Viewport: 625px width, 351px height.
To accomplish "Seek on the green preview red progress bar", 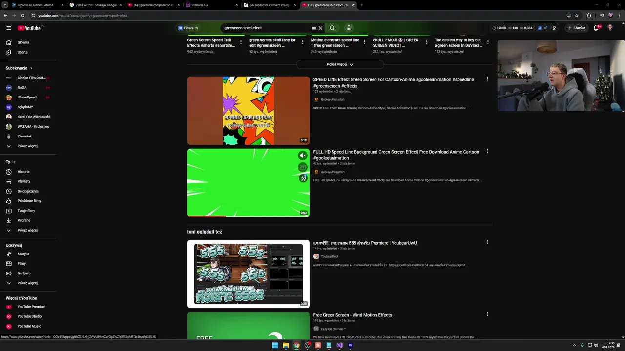I will pyautogui.click(x=249, y=216).
